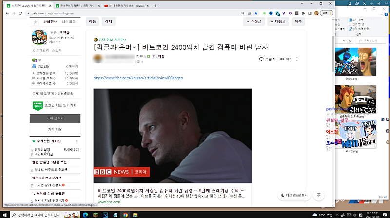390x218 pixels.
Task: Click the purple V extension icon
Action: coord(284,13)
